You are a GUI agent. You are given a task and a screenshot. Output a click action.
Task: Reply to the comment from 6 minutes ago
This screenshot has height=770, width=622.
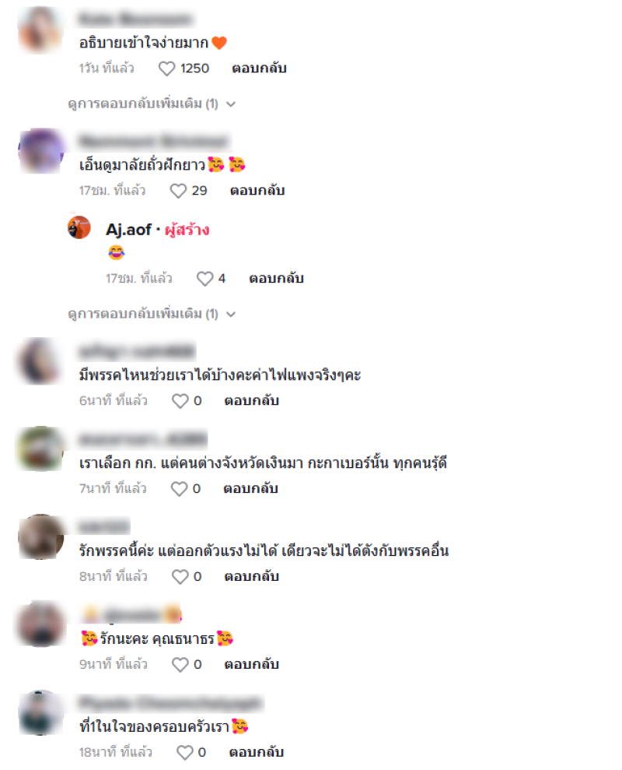pyautogui.click(x=252, y=401)
